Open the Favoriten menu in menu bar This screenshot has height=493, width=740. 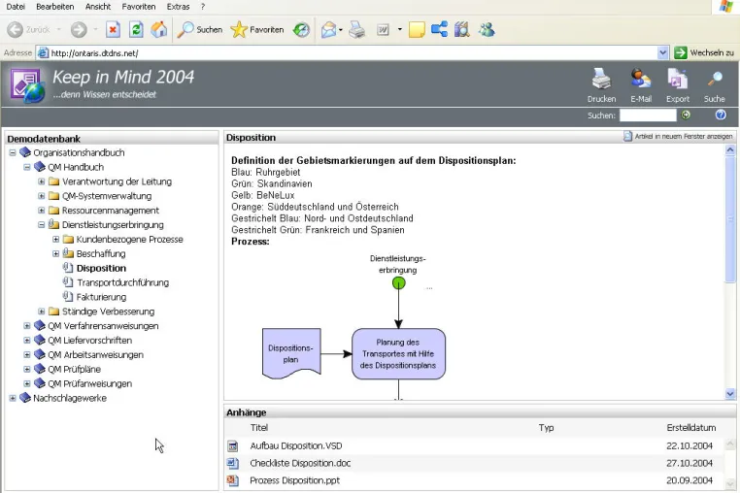(x=138, y=7)
